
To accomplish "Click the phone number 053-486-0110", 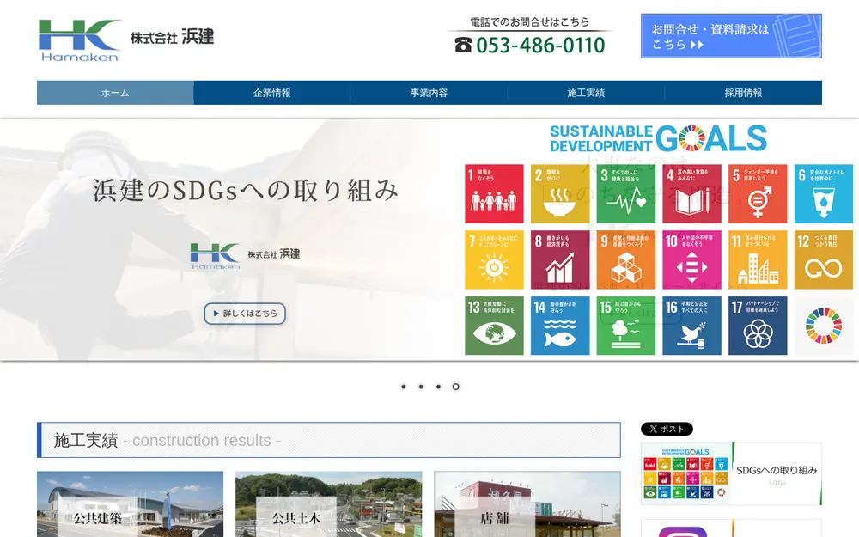I will (540, 46).
